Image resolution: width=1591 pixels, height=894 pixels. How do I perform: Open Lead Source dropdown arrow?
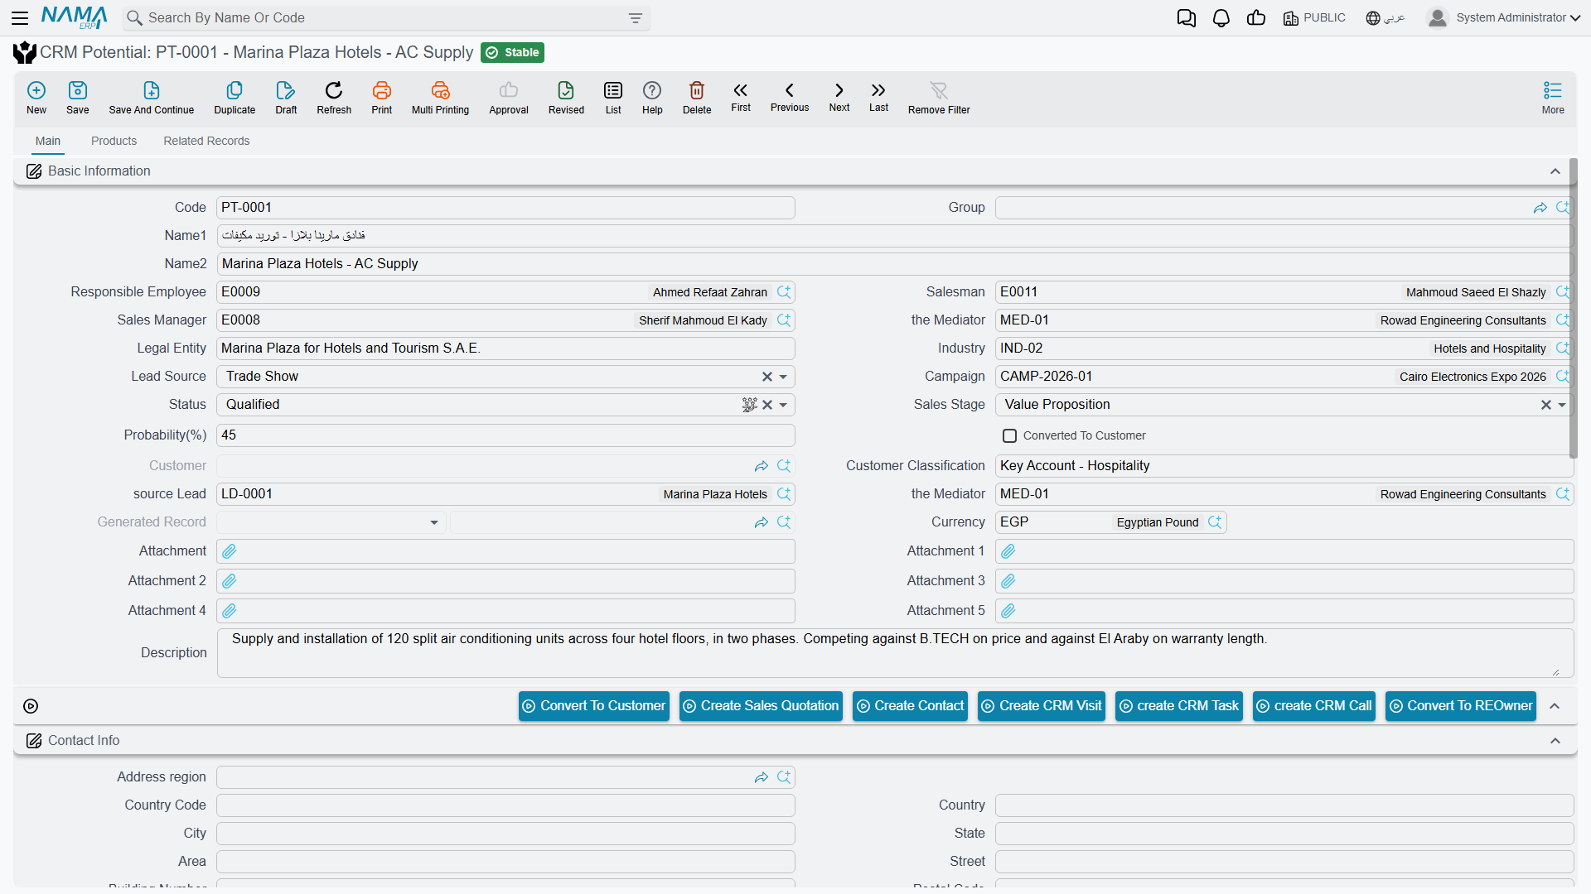(783, 377)
